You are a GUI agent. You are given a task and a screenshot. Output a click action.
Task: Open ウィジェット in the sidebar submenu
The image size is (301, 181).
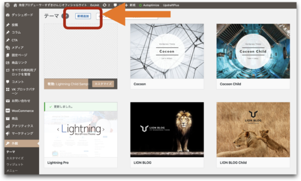coord(15,164)
